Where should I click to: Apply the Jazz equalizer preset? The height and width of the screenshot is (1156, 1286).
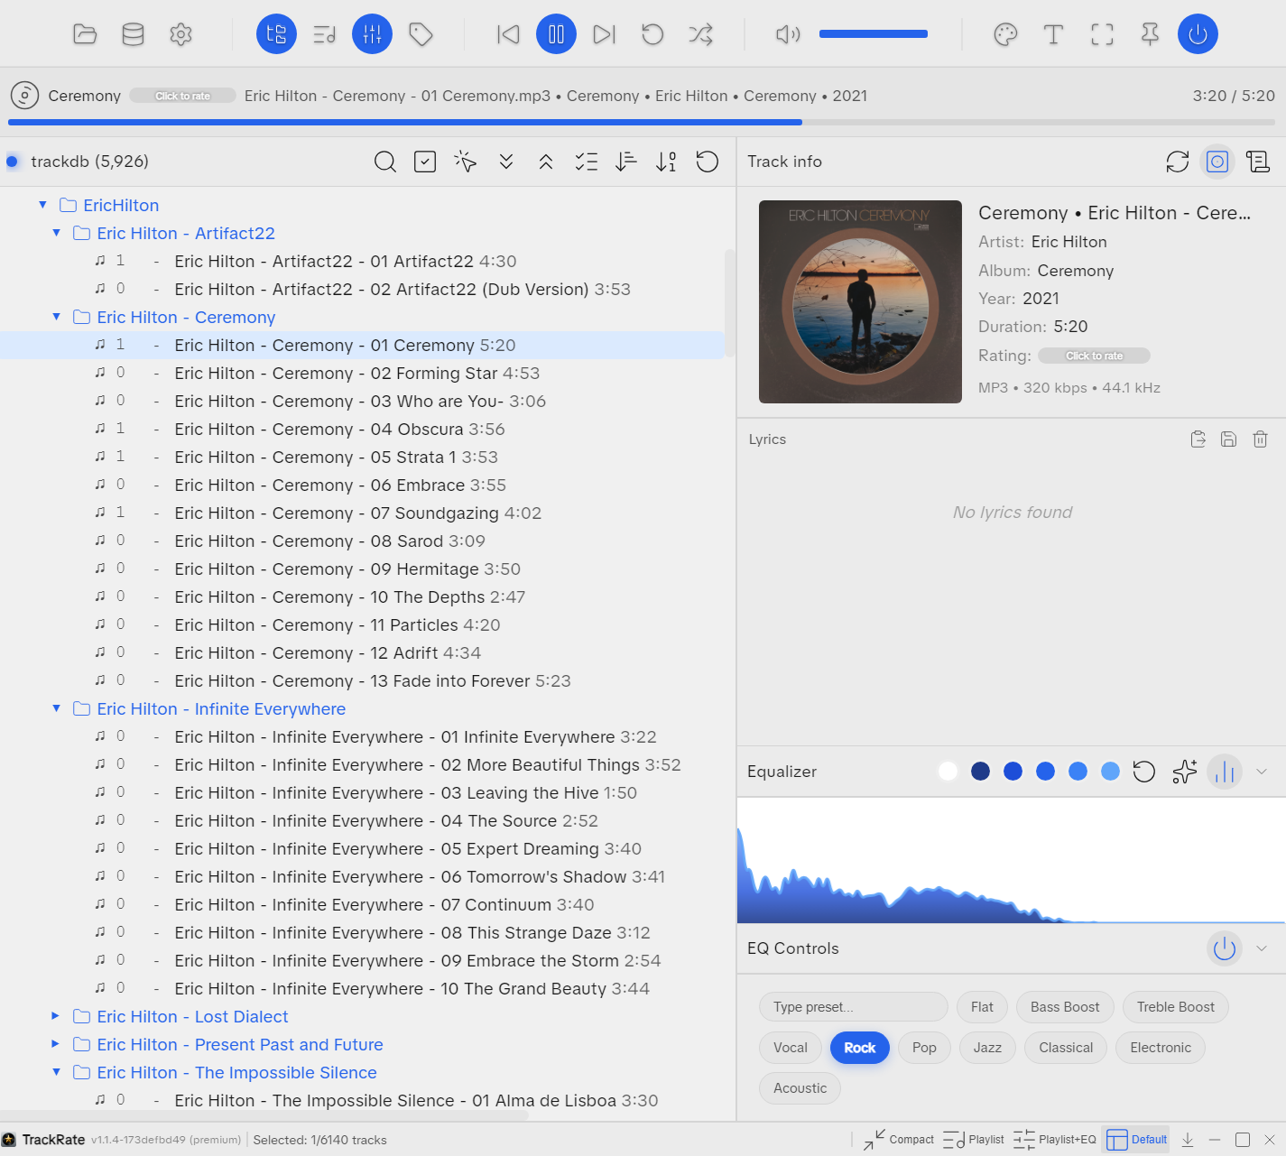point(986,1048)
